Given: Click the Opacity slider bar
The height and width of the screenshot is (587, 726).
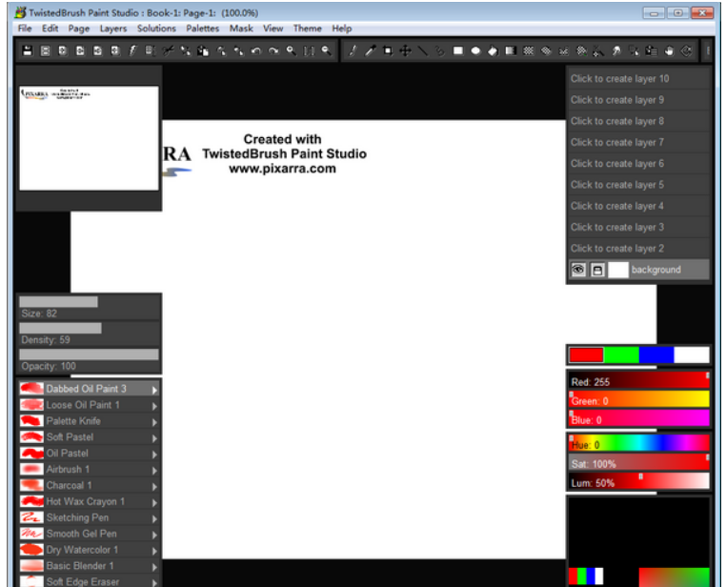Looking at the screenshot, I should (x=89, y=354).
